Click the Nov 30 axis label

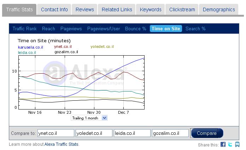[94, 112]
